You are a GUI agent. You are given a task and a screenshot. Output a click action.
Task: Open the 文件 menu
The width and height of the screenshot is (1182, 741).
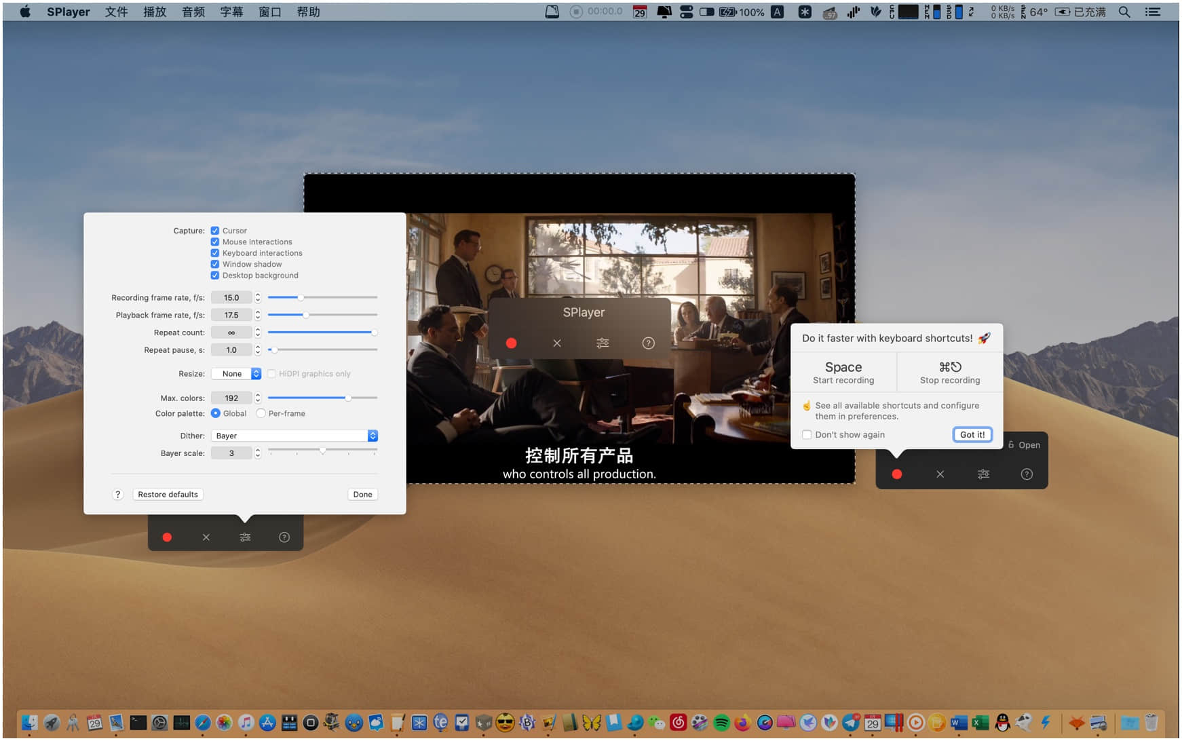pyautogui.click(x=116, y=12)
